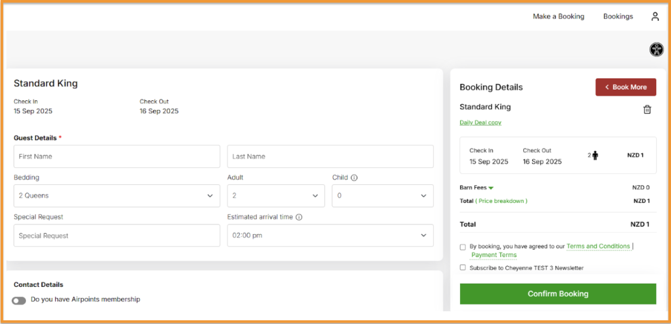Open the Price breakdown link
Image resolution: width=671 pixels, height=324 pixels.
coord(501,201)
